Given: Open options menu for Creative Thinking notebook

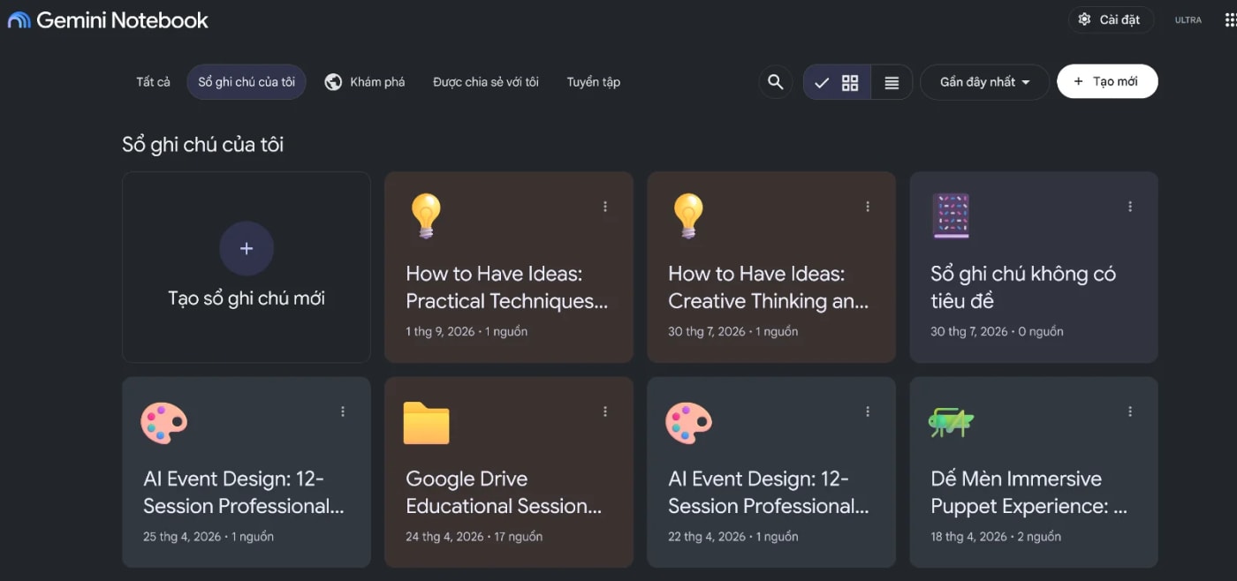Looking at the screenshot, I should [x=868, y=207].
